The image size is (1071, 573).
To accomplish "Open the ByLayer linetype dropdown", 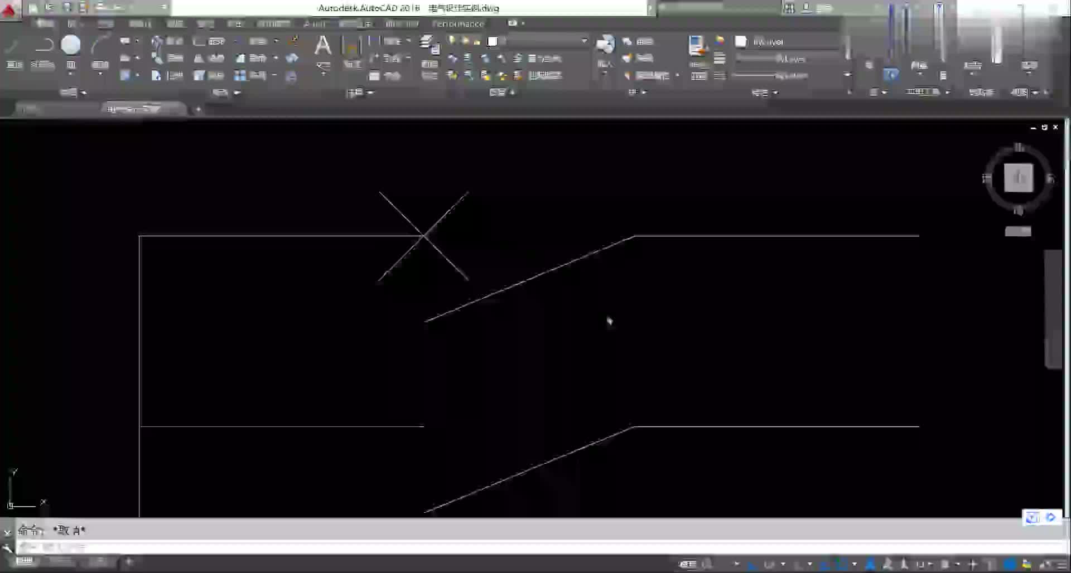I will click(x=792, y=75).
